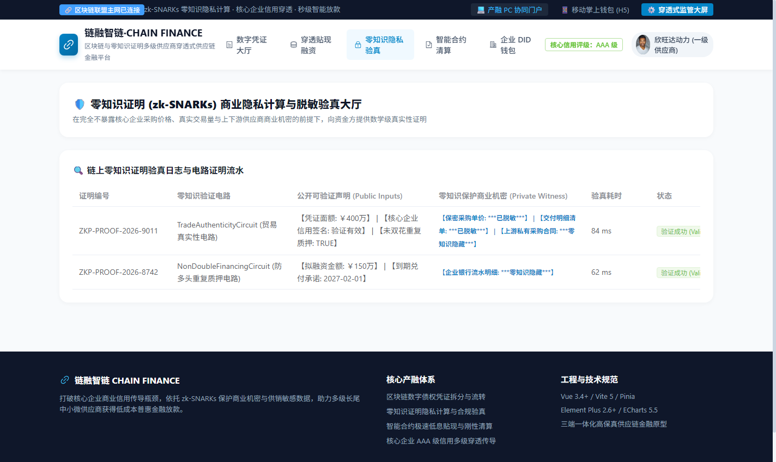Click the 智能合约清算 checklist icon

coord(429,45)
